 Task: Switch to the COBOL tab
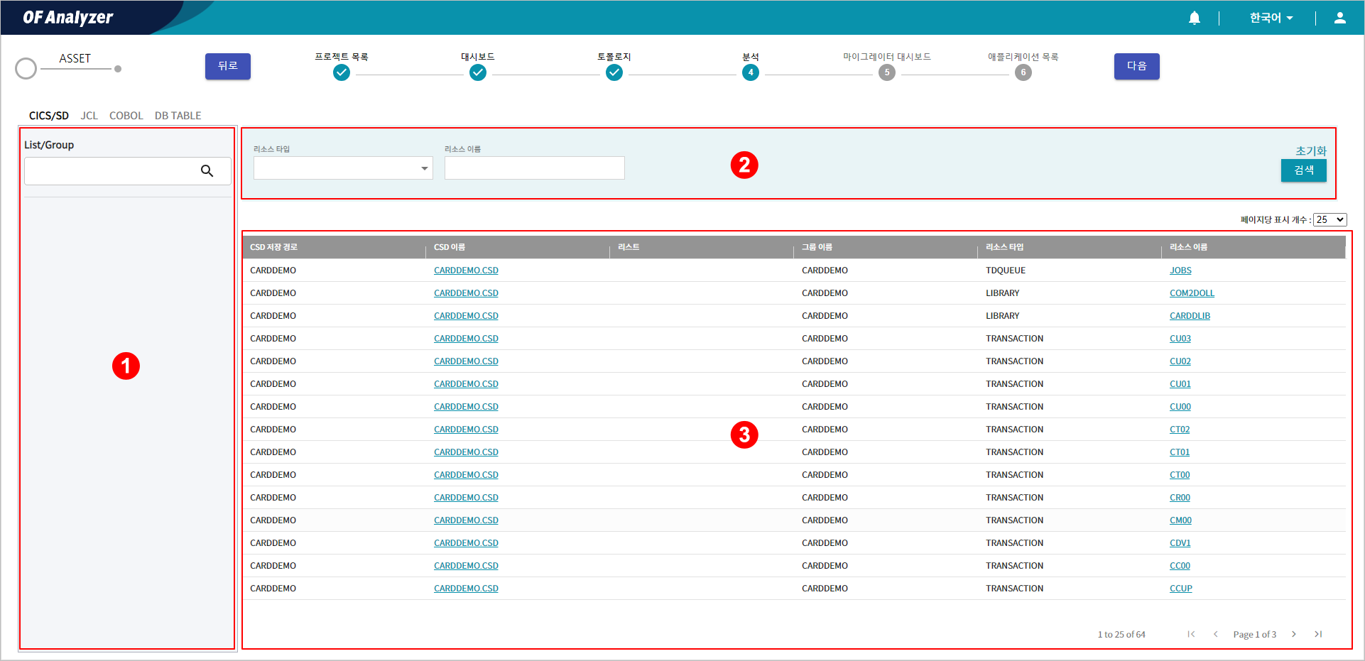[126, 116]
